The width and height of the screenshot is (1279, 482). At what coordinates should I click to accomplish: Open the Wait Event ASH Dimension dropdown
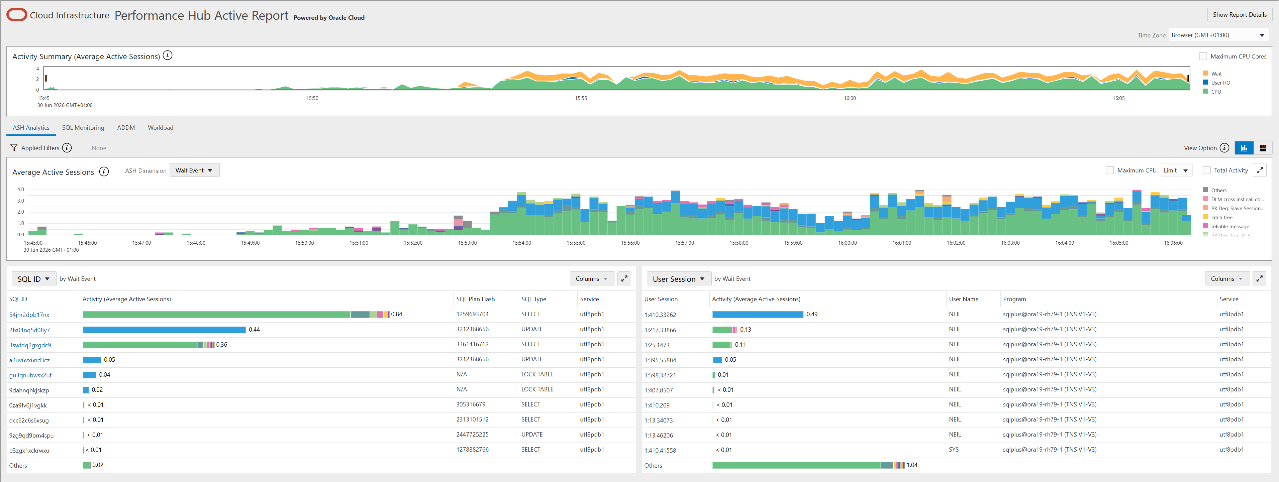pos(194,170)
